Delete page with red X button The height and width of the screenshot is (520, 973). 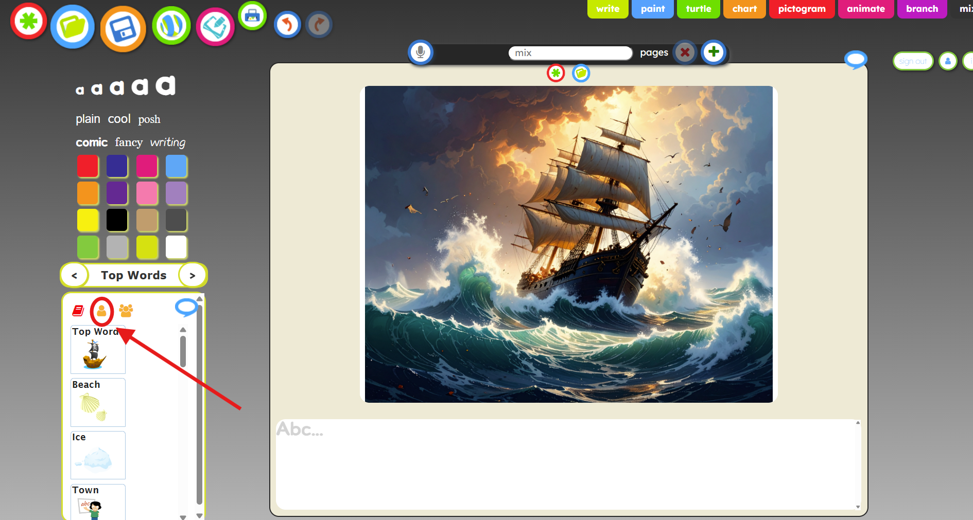pyautogui.click(x=685, y=52)
